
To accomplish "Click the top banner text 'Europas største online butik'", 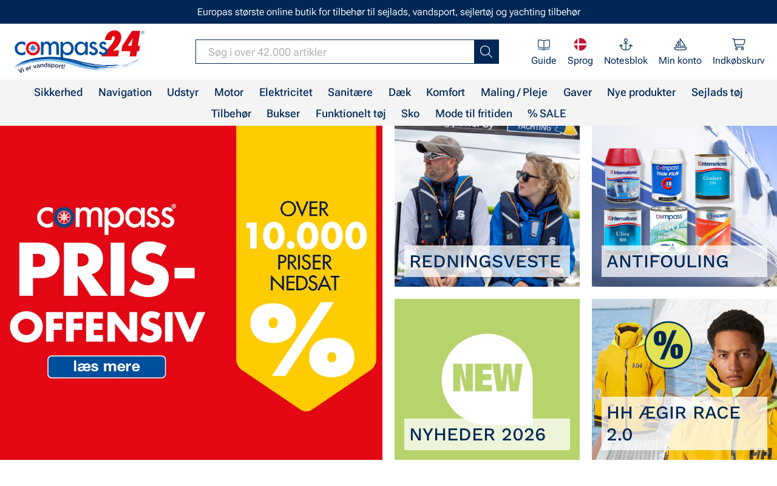I will [x=388, y=12].
